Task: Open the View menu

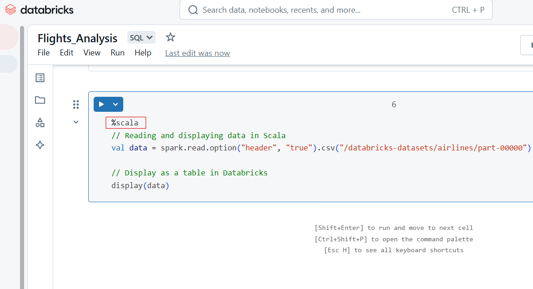Action: pyautogui.click(x=92, y=53)
